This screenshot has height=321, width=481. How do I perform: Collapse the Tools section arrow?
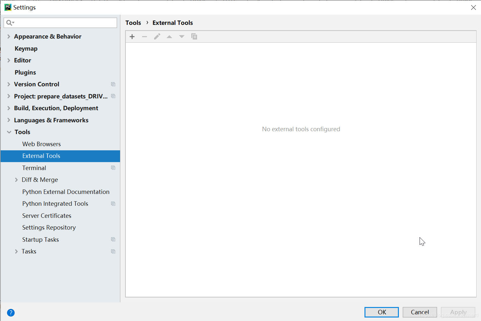[9, 132]
